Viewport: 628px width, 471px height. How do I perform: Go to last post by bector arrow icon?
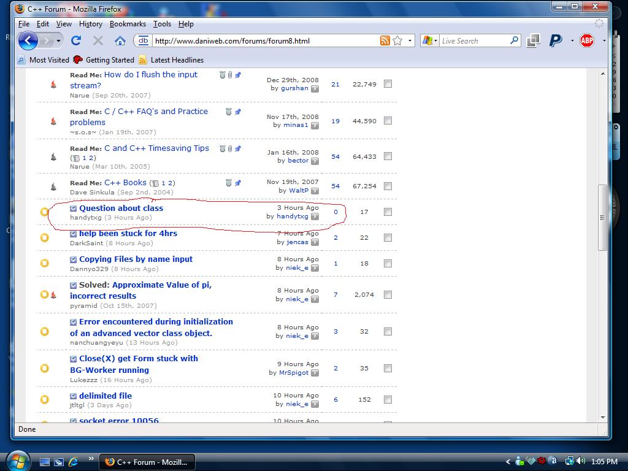pyautogui.click(x=315, y=161)
